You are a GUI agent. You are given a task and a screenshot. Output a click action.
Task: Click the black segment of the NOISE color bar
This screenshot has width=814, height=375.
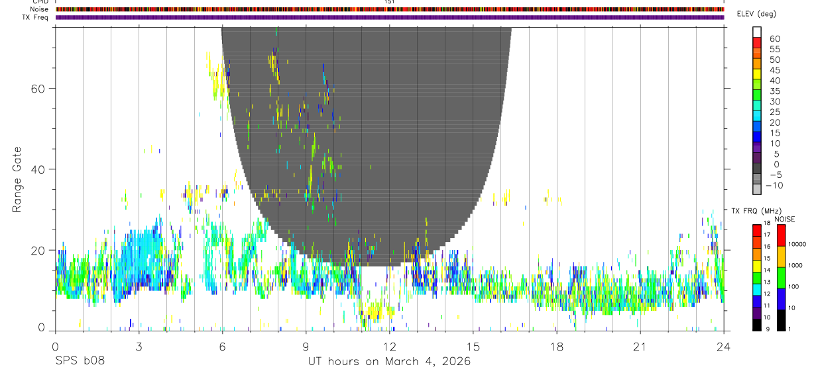tap(781, 320)
